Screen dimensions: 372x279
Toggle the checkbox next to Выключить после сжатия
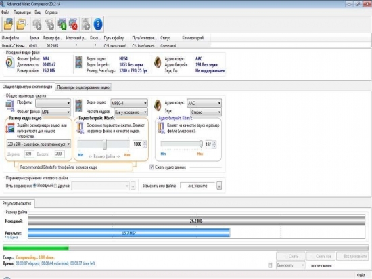click(270, 265)
